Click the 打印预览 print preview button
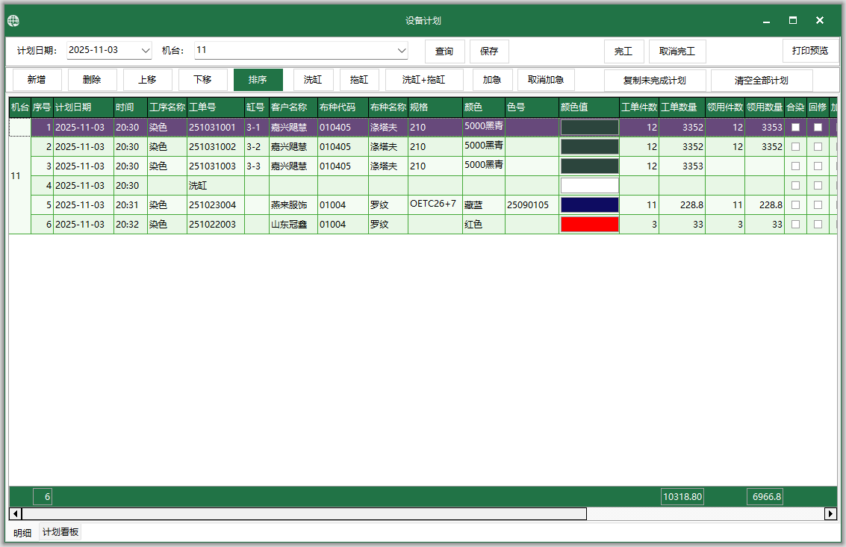This screenshot has height=547, width=846. (x=810, y=51)
